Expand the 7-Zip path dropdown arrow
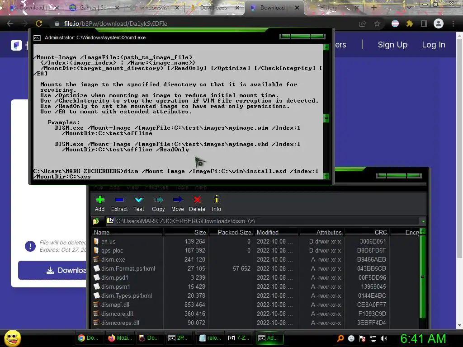Screen dimensions: 463x347 (x=423, y=221)
